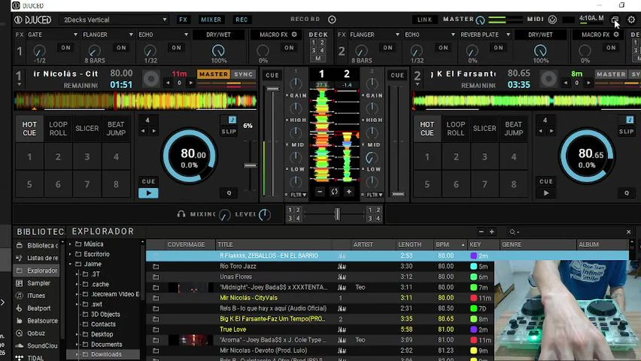Click the CUE button on deck 1
Image resolution: width=641 pixels, height=361 pixels.
148,182
